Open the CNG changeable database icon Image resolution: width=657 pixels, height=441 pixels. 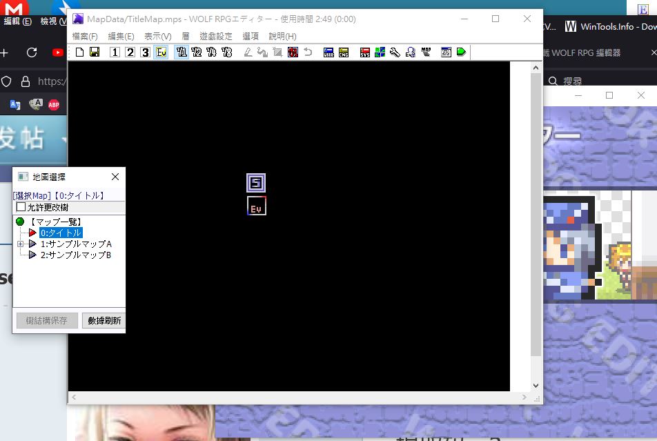tap(344, 52)
